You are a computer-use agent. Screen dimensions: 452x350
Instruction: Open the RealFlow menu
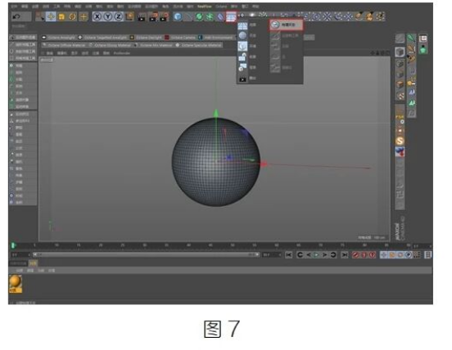pos(205,7)
